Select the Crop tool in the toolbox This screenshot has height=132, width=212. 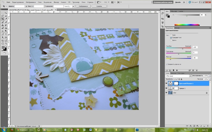[3, 19]
